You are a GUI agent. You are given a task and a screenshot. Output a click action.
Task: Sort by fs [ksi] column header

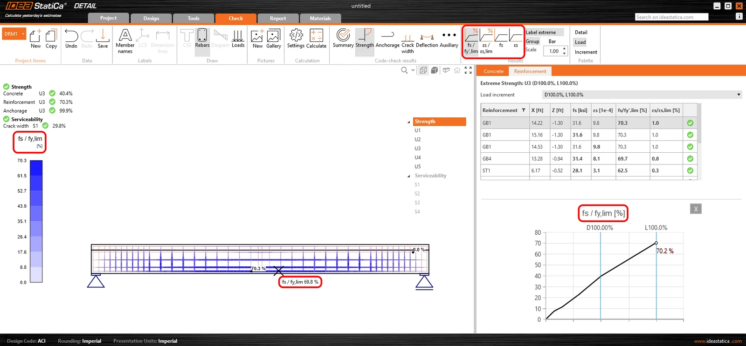click(580, 110)
